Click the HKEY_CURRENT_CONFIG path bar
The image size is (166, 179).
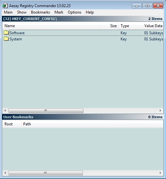tap(83, 19)
